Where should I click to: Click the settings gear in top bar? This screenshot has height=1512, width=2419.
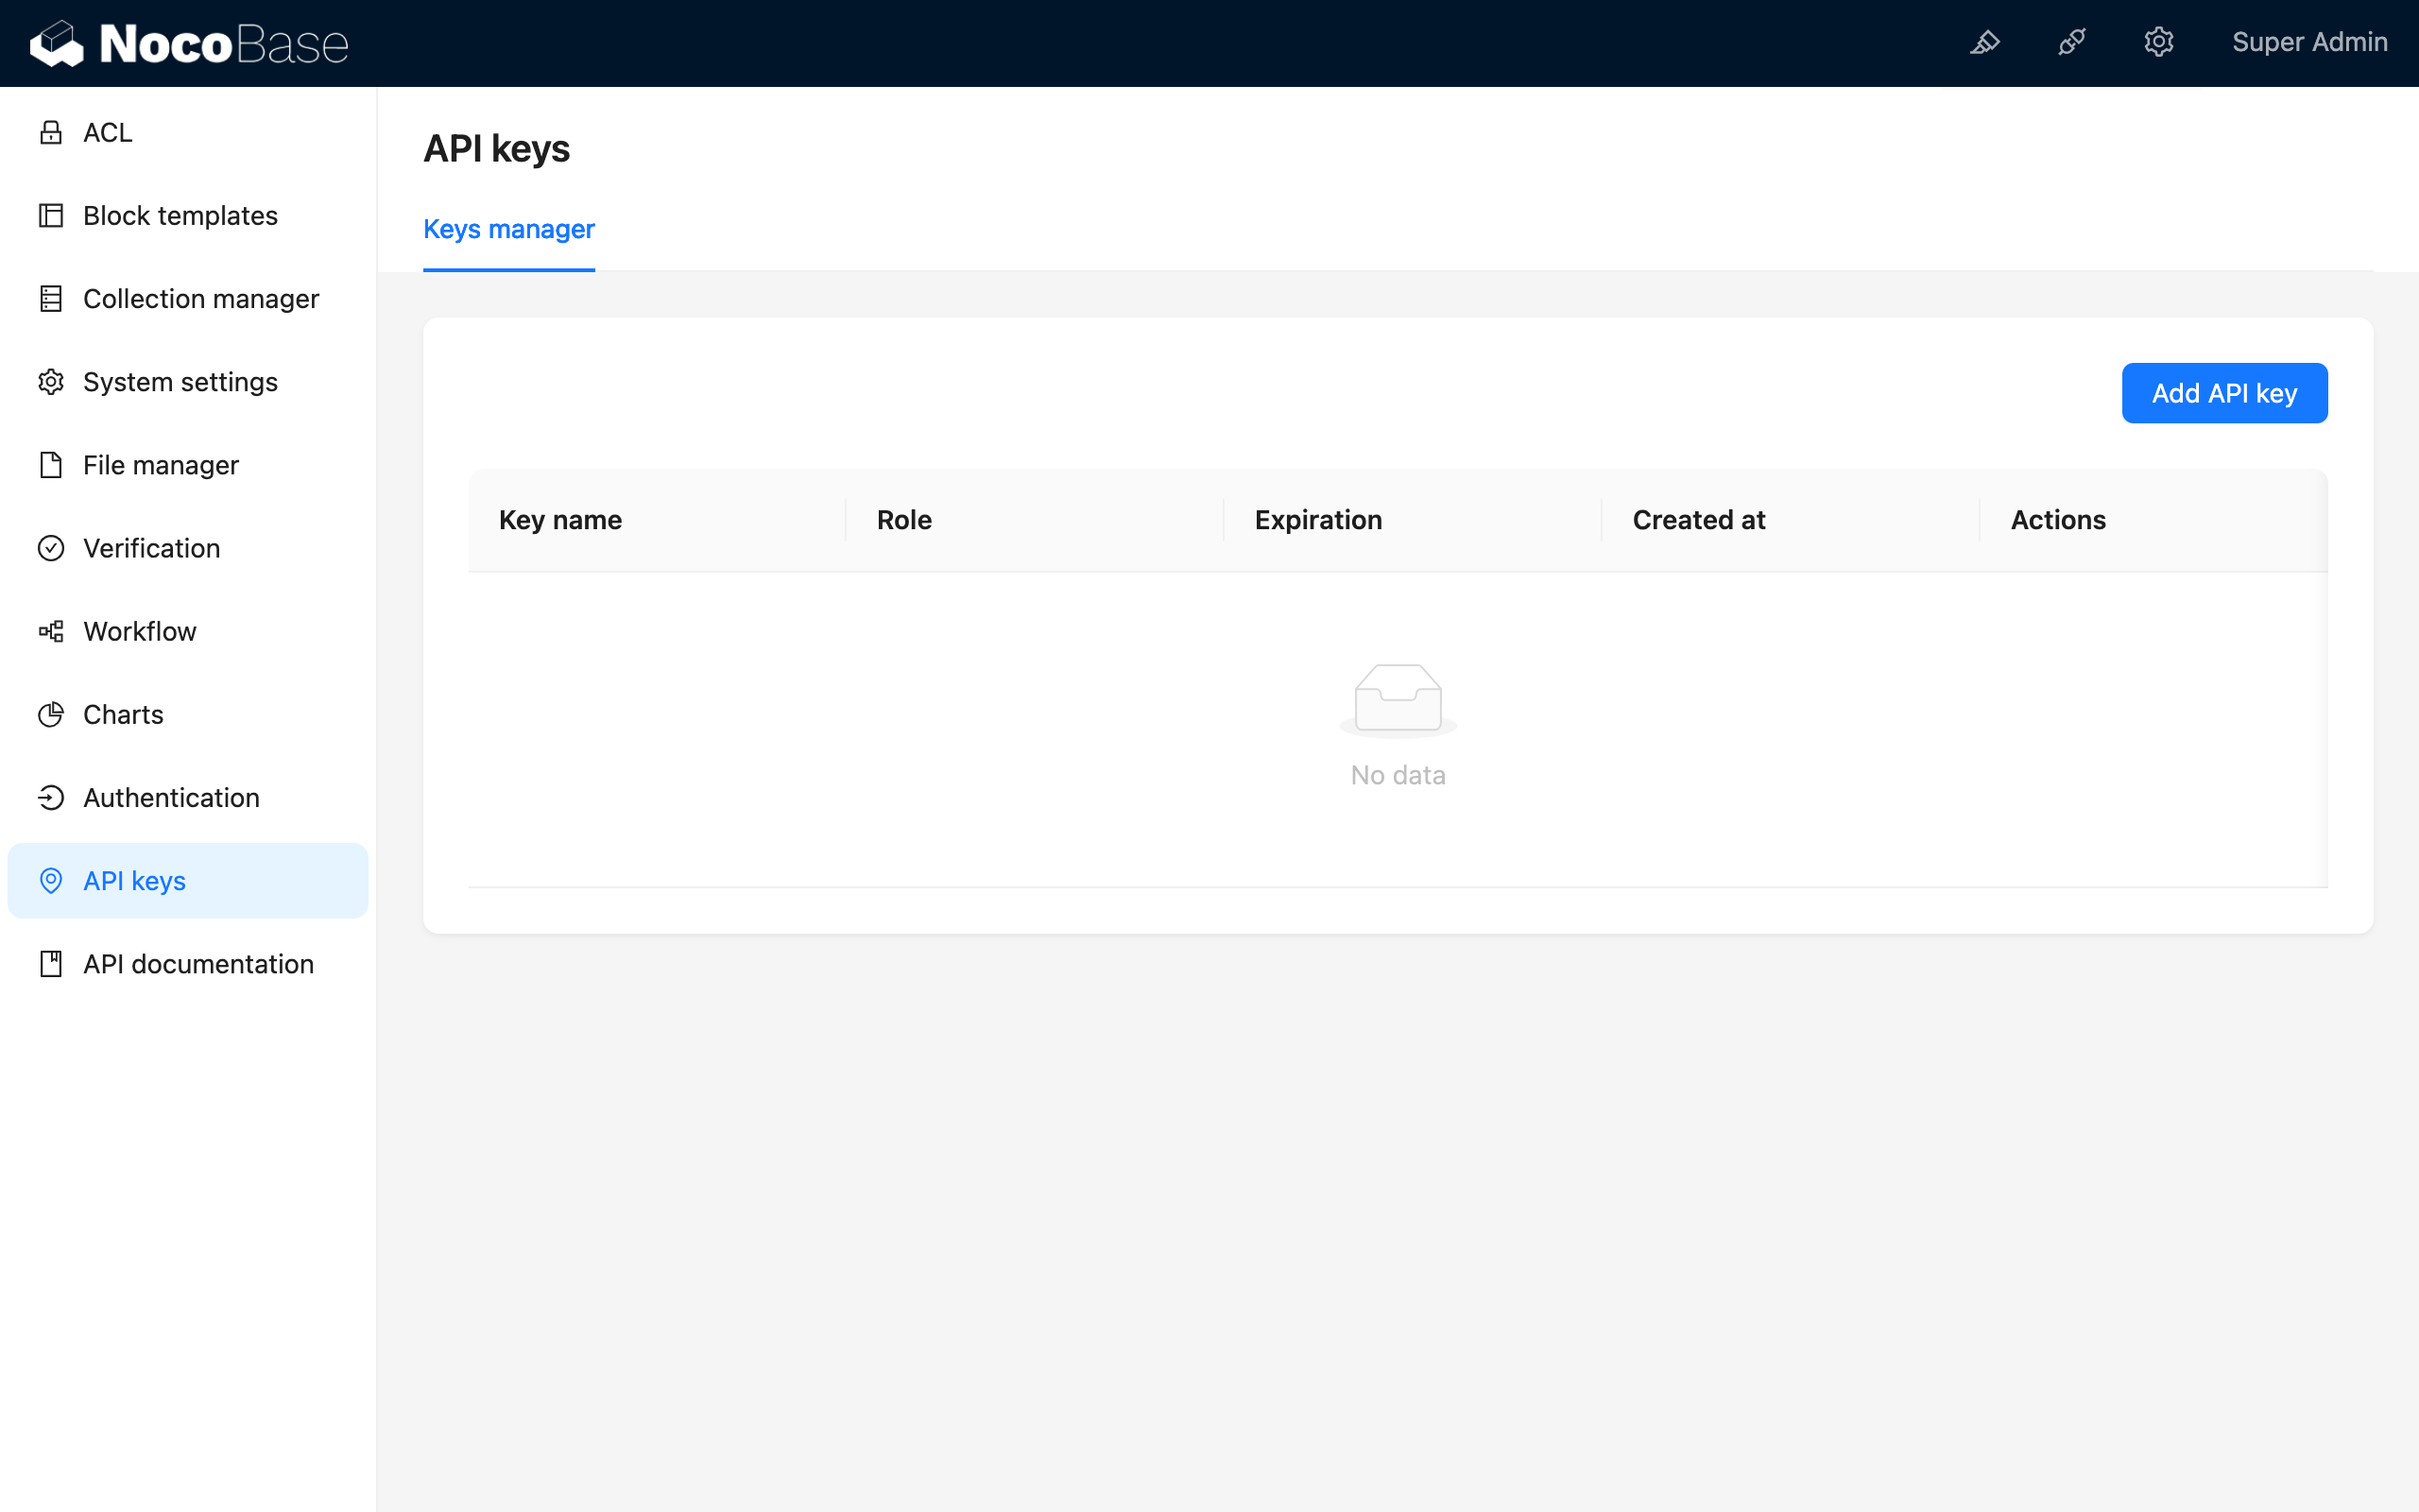[2158, 42]
